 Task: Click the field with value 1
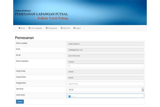point(106,66)
